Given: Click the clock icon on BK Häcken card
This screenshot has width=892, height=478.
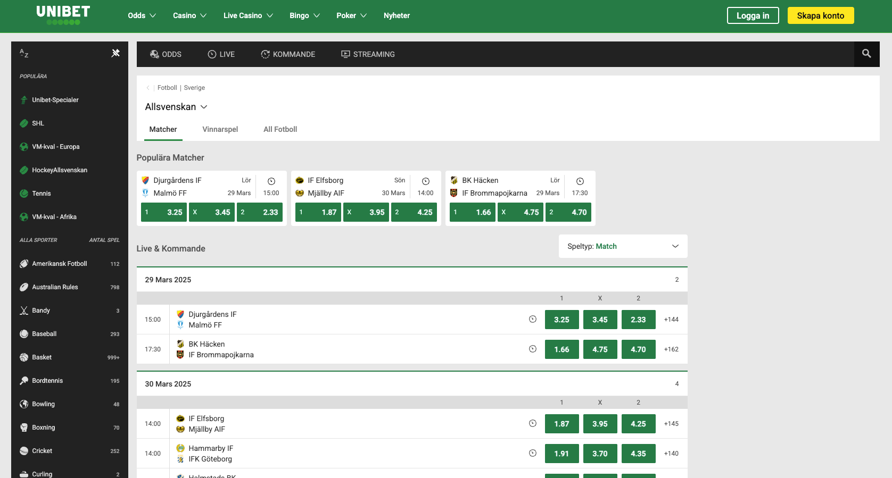Looking at the screenshot, I should tap(580, 181).
